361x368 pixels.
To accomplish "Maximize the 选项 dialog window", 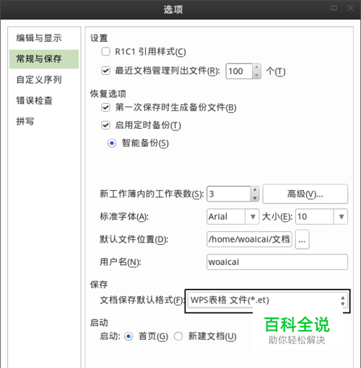I will tap(334, 9).
